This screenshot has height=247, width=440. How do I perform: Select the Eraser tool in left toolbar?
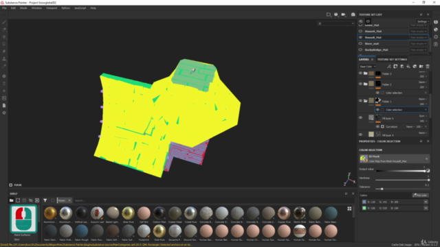point(4,30)
